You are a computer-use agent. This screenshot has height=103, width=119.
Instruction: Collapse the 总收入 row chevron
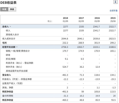coord(10,27)
